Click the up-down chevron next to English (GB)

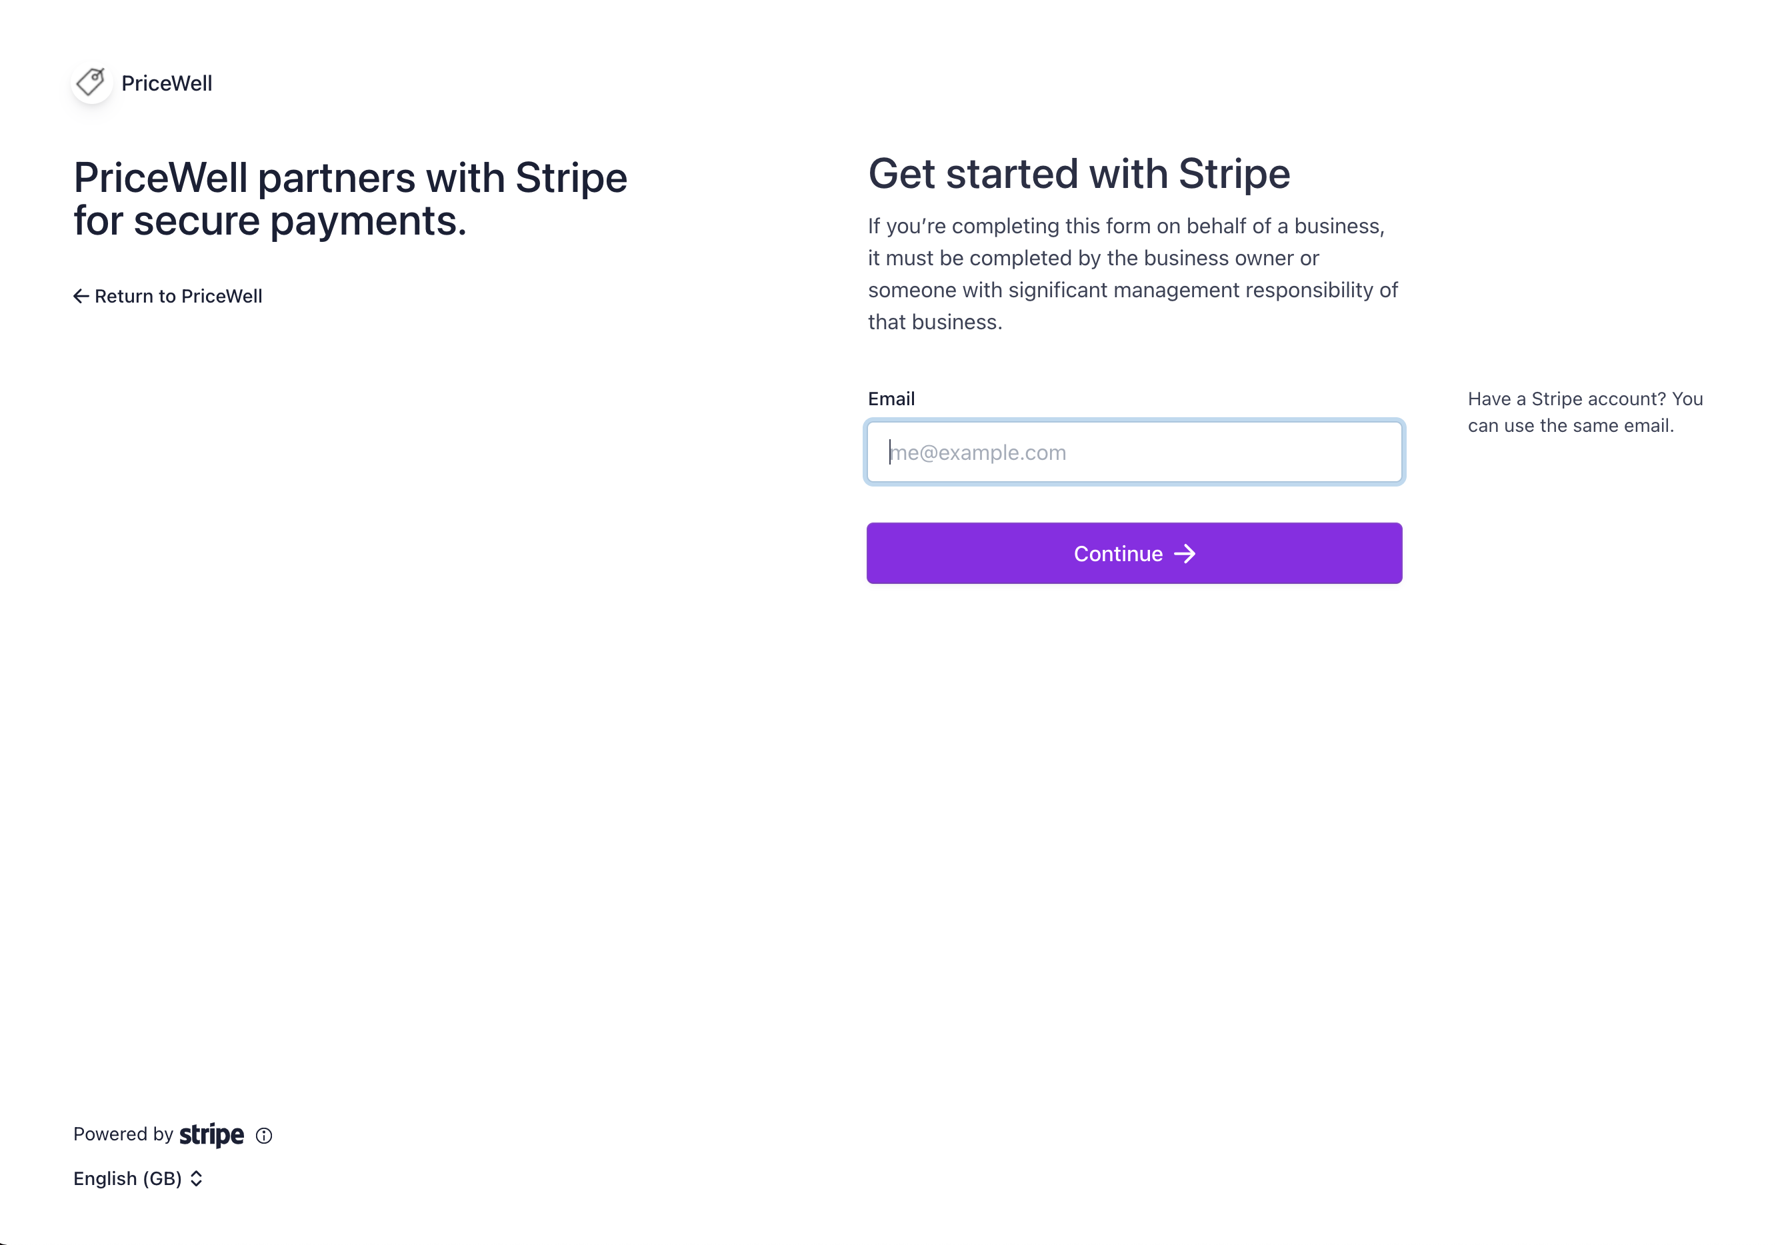click(x=197, y=1178)
